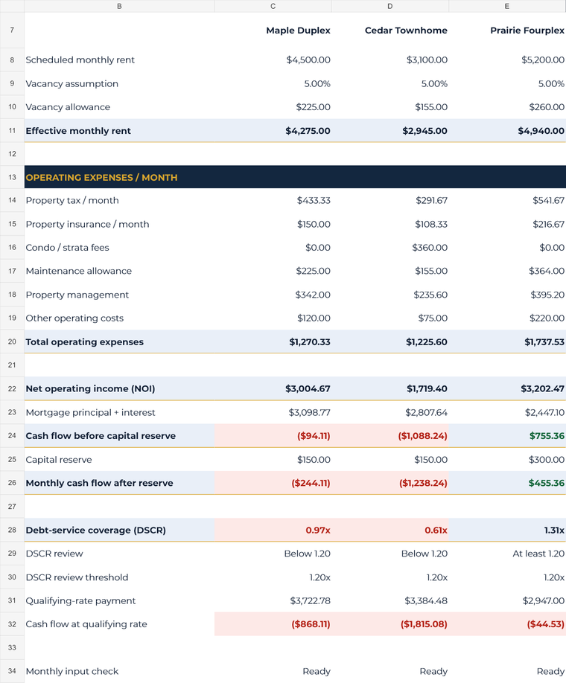Select column D header

tap(389, 6)
